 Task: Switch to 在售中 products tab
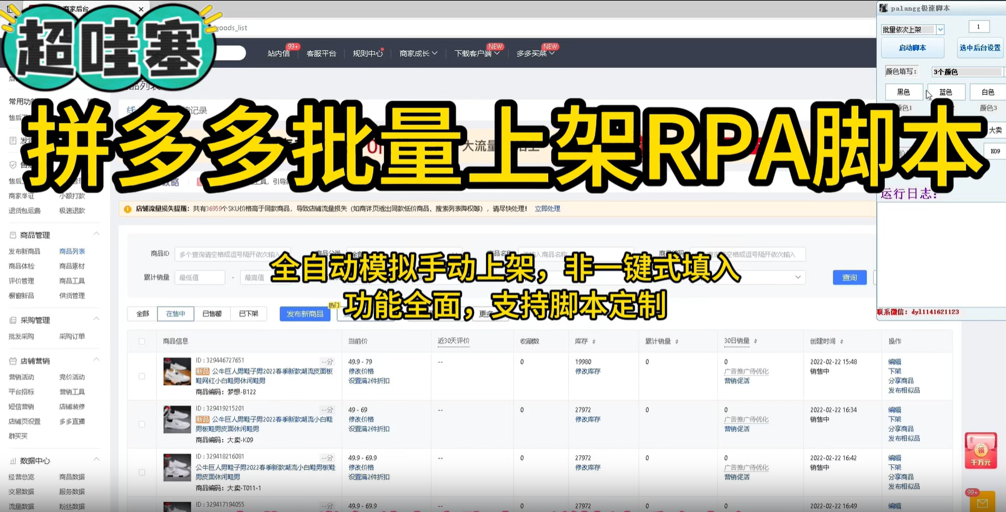[x=176, y=314]
